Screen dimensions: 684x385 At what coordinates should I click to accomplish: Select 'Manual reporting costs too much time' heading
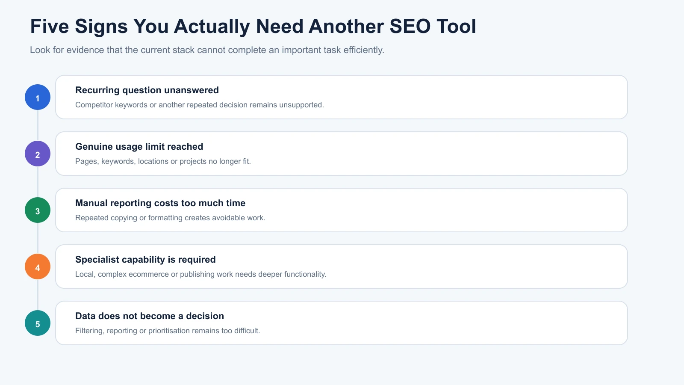click(160, 203)
